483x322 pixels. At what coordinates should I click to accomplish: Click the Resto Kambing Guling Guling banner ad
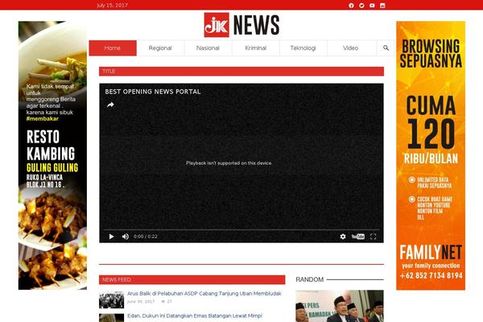click(52, 155)
